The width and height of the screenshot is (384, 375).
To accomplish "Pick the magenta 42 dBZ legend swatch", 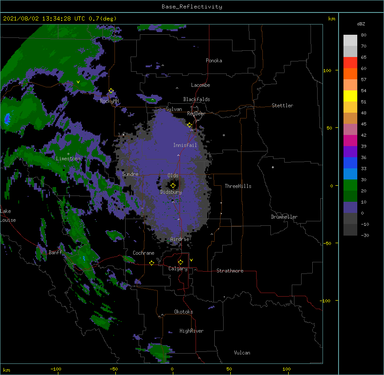I will click(350, 140).
